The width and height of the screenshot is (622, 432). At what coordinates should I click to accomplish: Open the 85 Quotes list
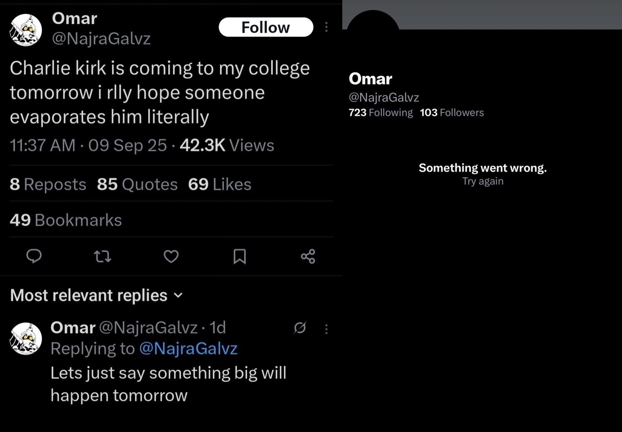coord(137,184)
